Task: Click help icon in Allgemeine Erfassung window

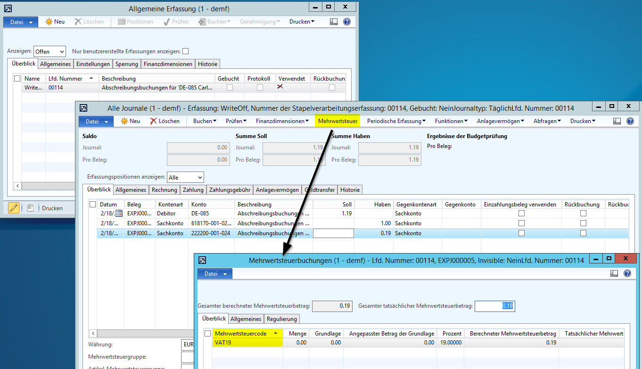Action: 347,22
